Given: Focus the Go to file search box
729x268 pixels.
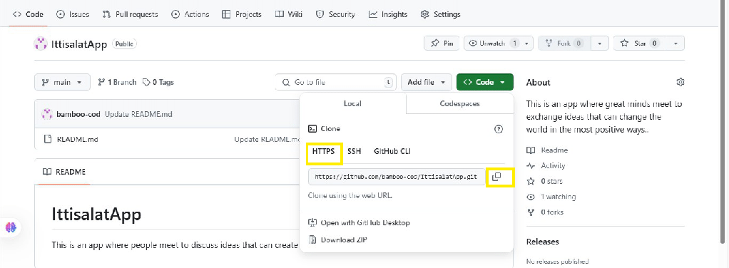Looking at the screenshot, I should pos(336,82).
